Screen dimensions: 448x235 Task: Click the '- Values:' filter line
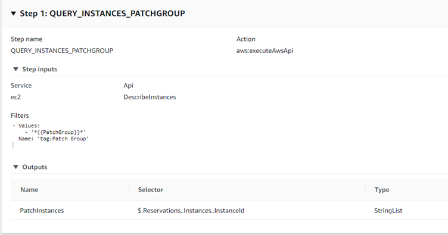tap(26, 126)
